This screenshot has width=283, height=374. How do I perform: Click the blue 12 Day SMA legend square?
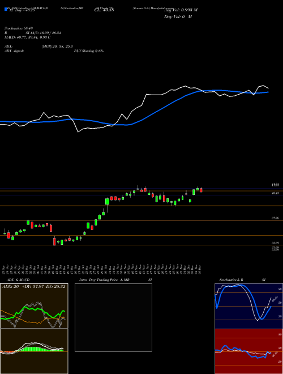pyautogui.click(x=6, y=9)
